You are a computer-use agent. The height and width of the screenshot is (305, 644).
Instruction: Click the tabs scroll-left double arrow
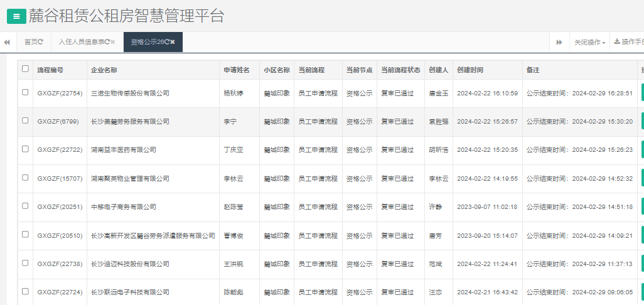coord(7,42)
